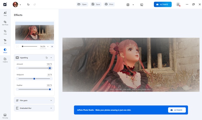The image size is (202, 120).
Task: Redo the last action
Action: tap(35, 4)
